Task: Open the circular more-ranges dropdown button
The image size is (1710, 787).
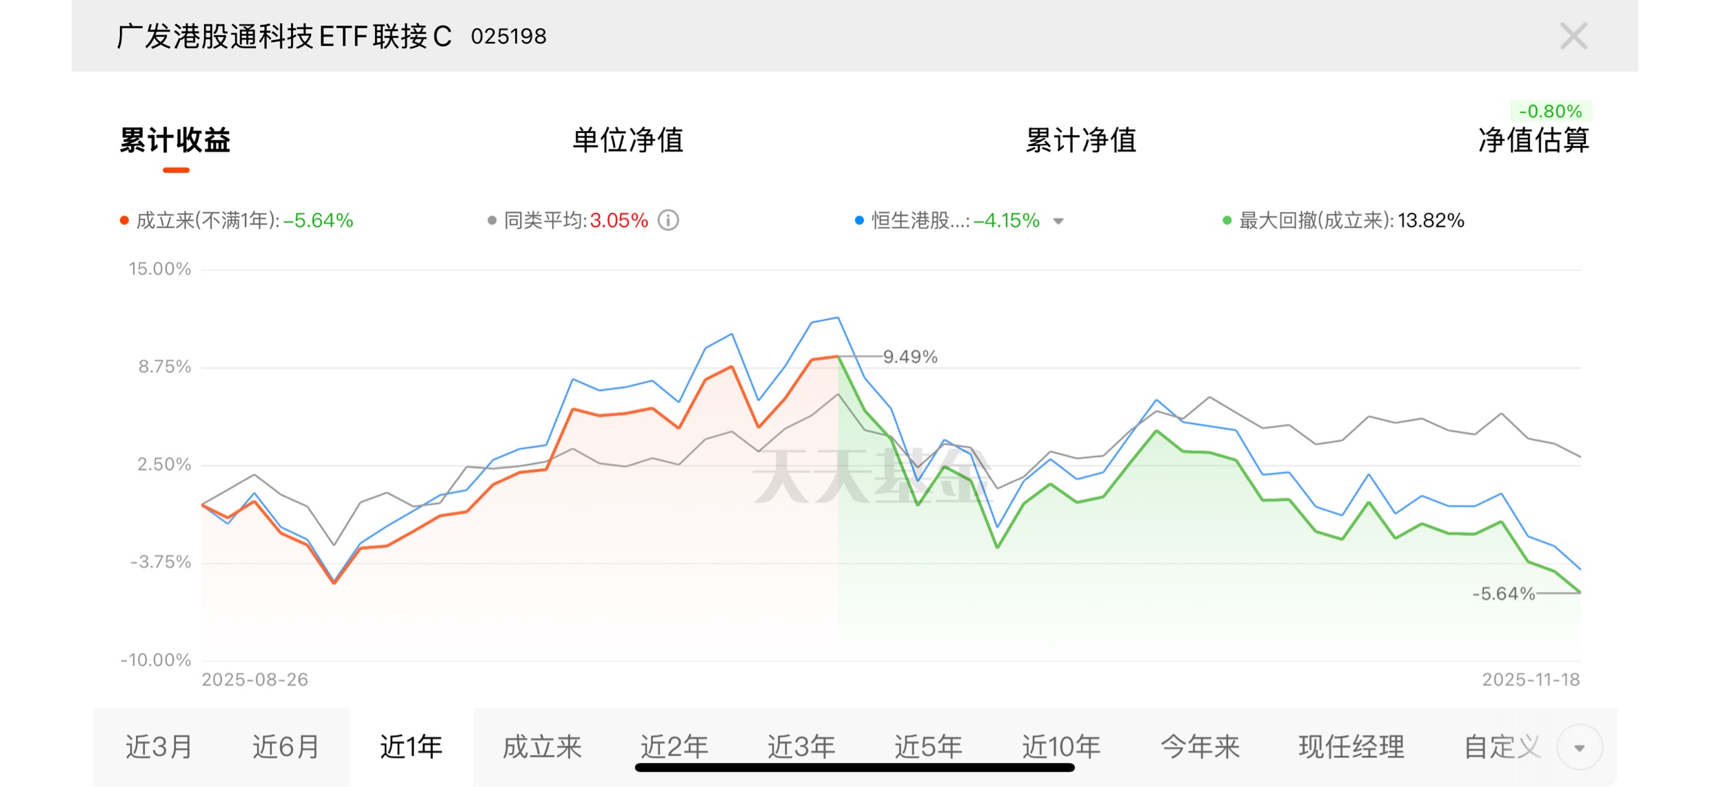Action: [x=1579, y=748]
